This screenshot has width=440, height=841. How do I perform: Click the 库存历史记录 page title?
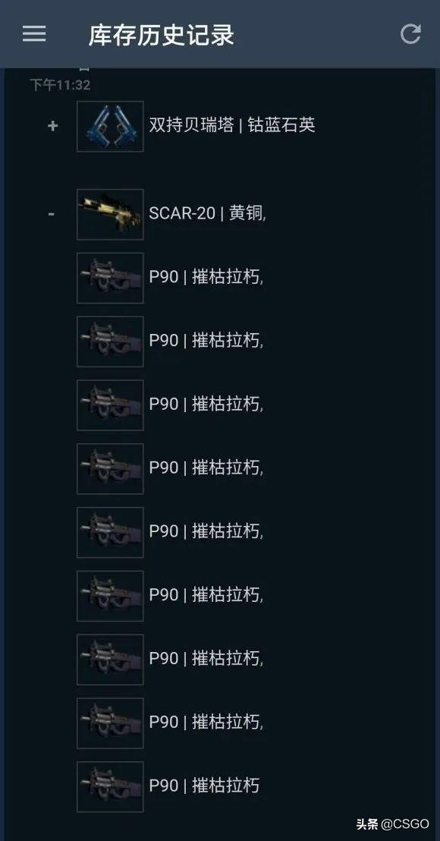click(x=162, y=35)
